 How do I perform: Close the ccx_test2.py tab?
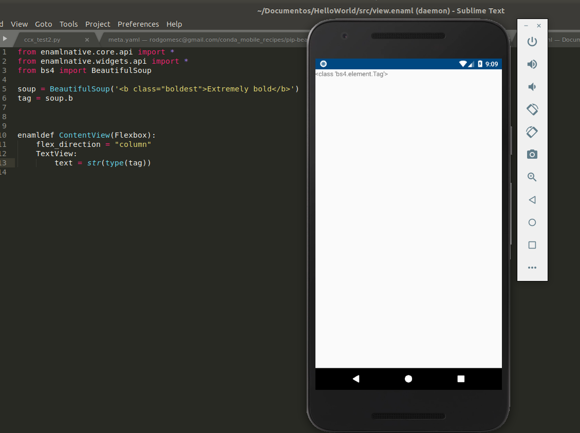pos(87,40)
